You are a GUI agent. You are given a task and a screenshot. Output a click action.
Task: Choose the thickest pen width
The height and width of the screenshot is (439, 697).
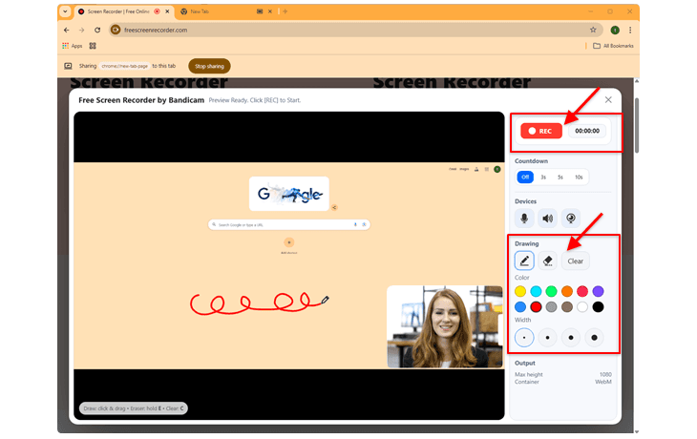pos(594,338)
